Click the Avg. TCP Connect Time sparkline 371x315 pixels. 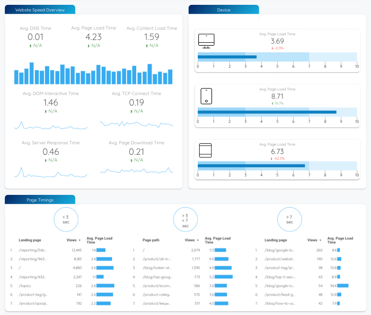pos(137,124)
